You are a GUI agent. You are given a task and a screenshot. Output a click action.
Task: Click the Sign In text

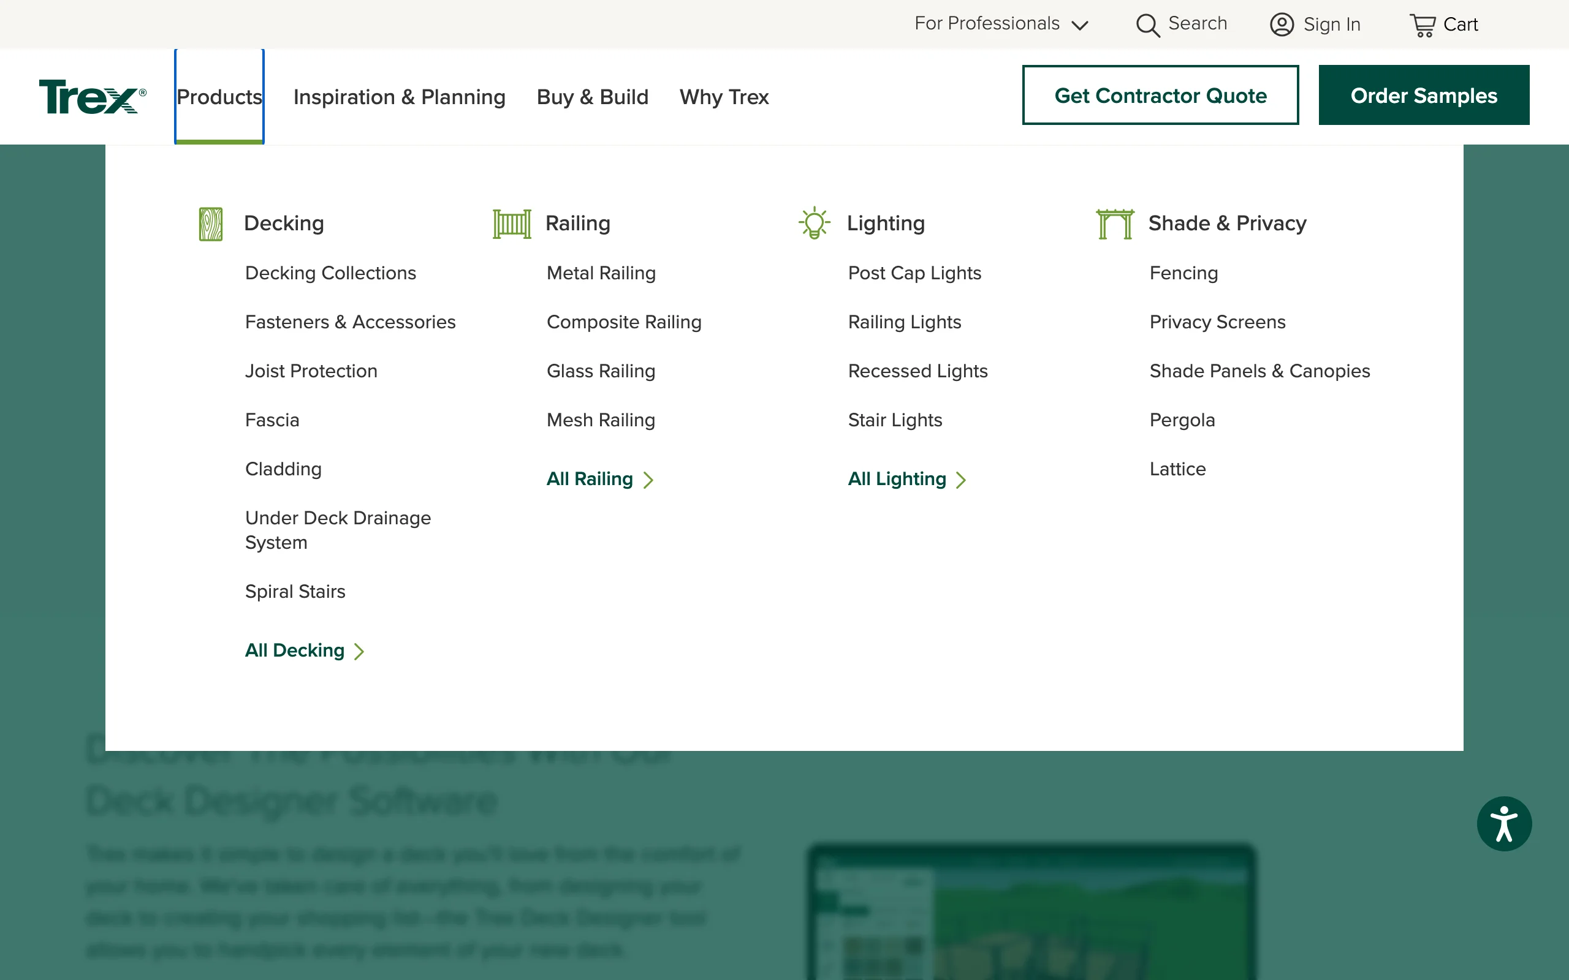coord(1332,24)
